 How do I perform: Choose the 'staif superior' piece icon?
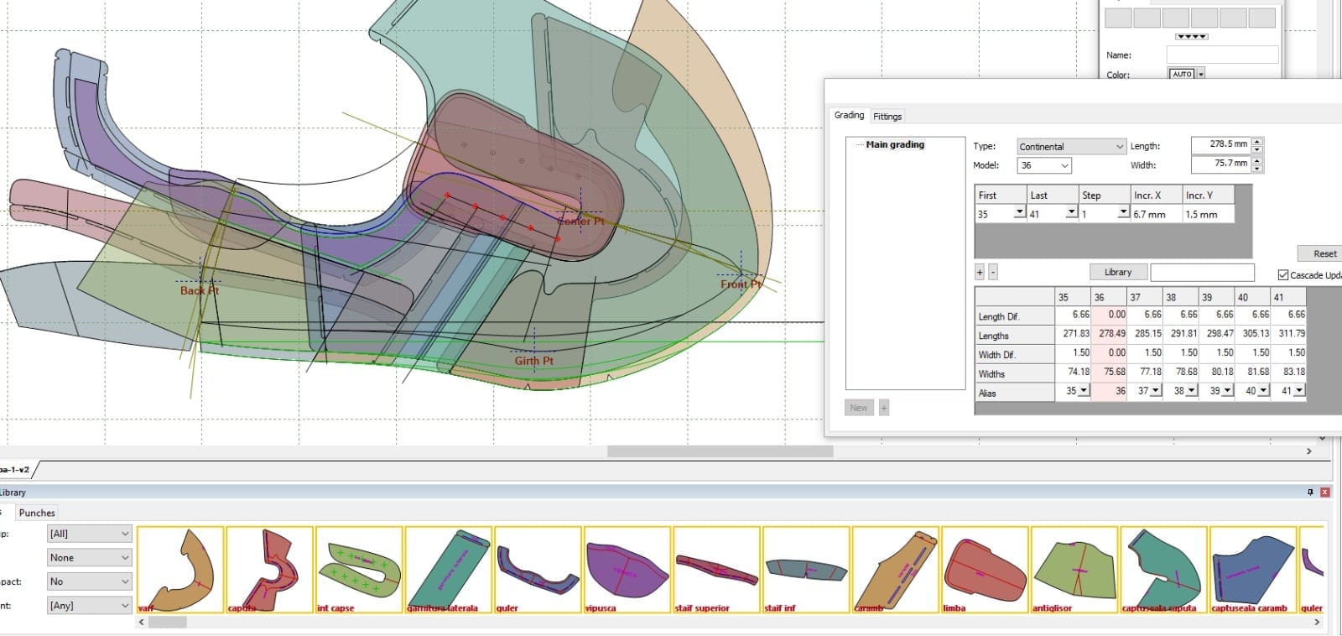(x=716, y=569)
